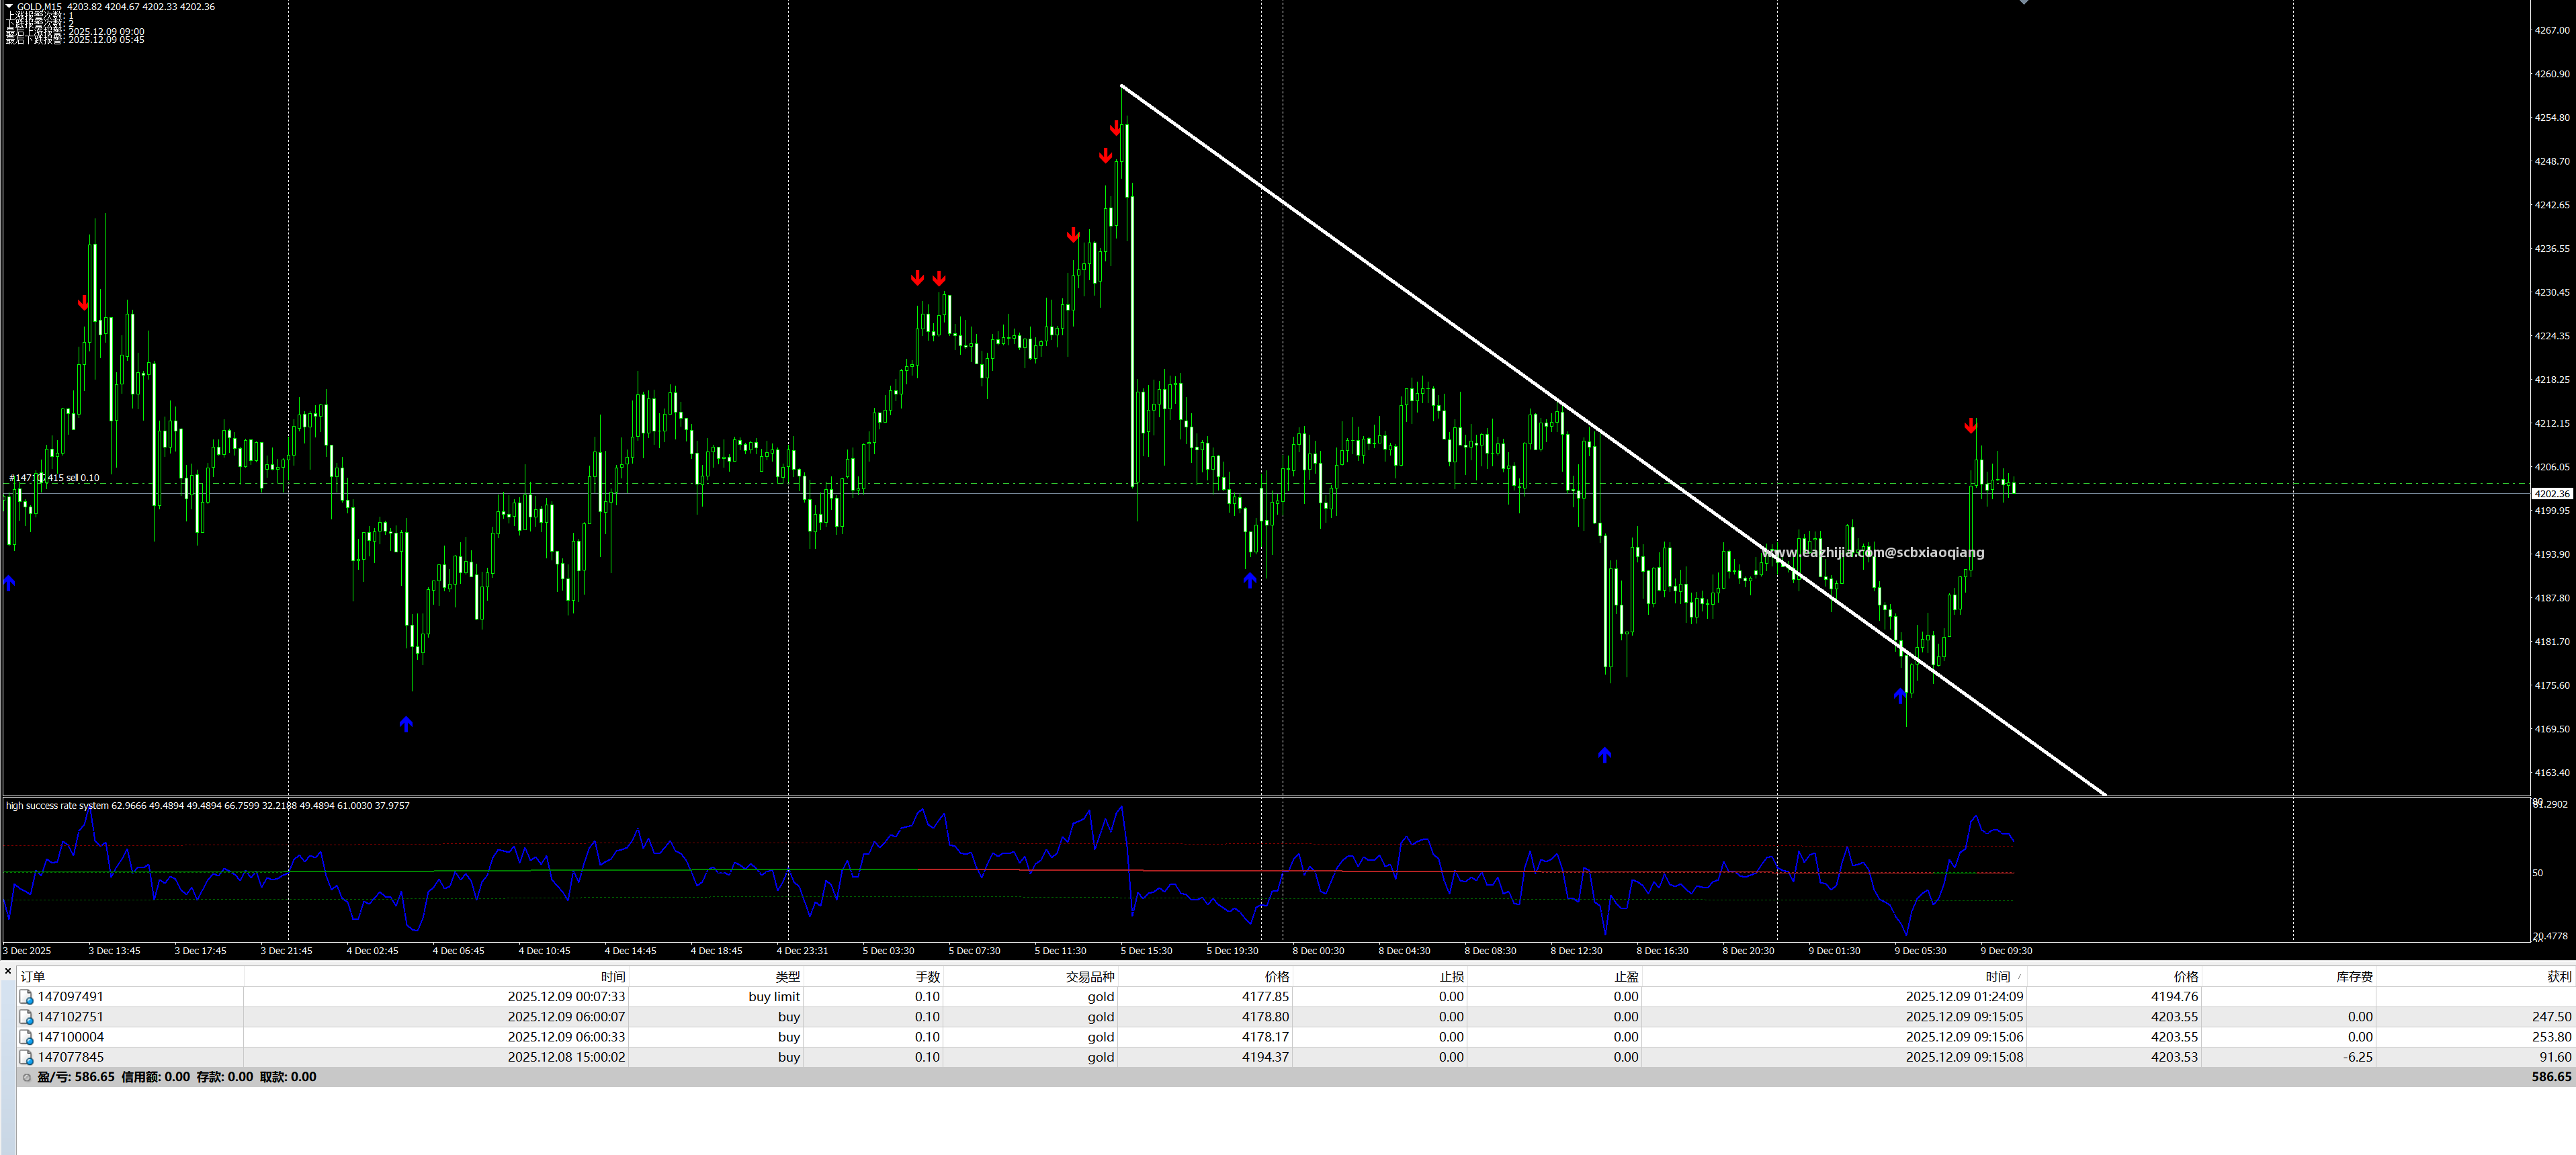The image size is (2576, 1155).
Task: Click open time 2025.12.09 06:00:07
Action: pyautogui.click(x=566, y=1017)
